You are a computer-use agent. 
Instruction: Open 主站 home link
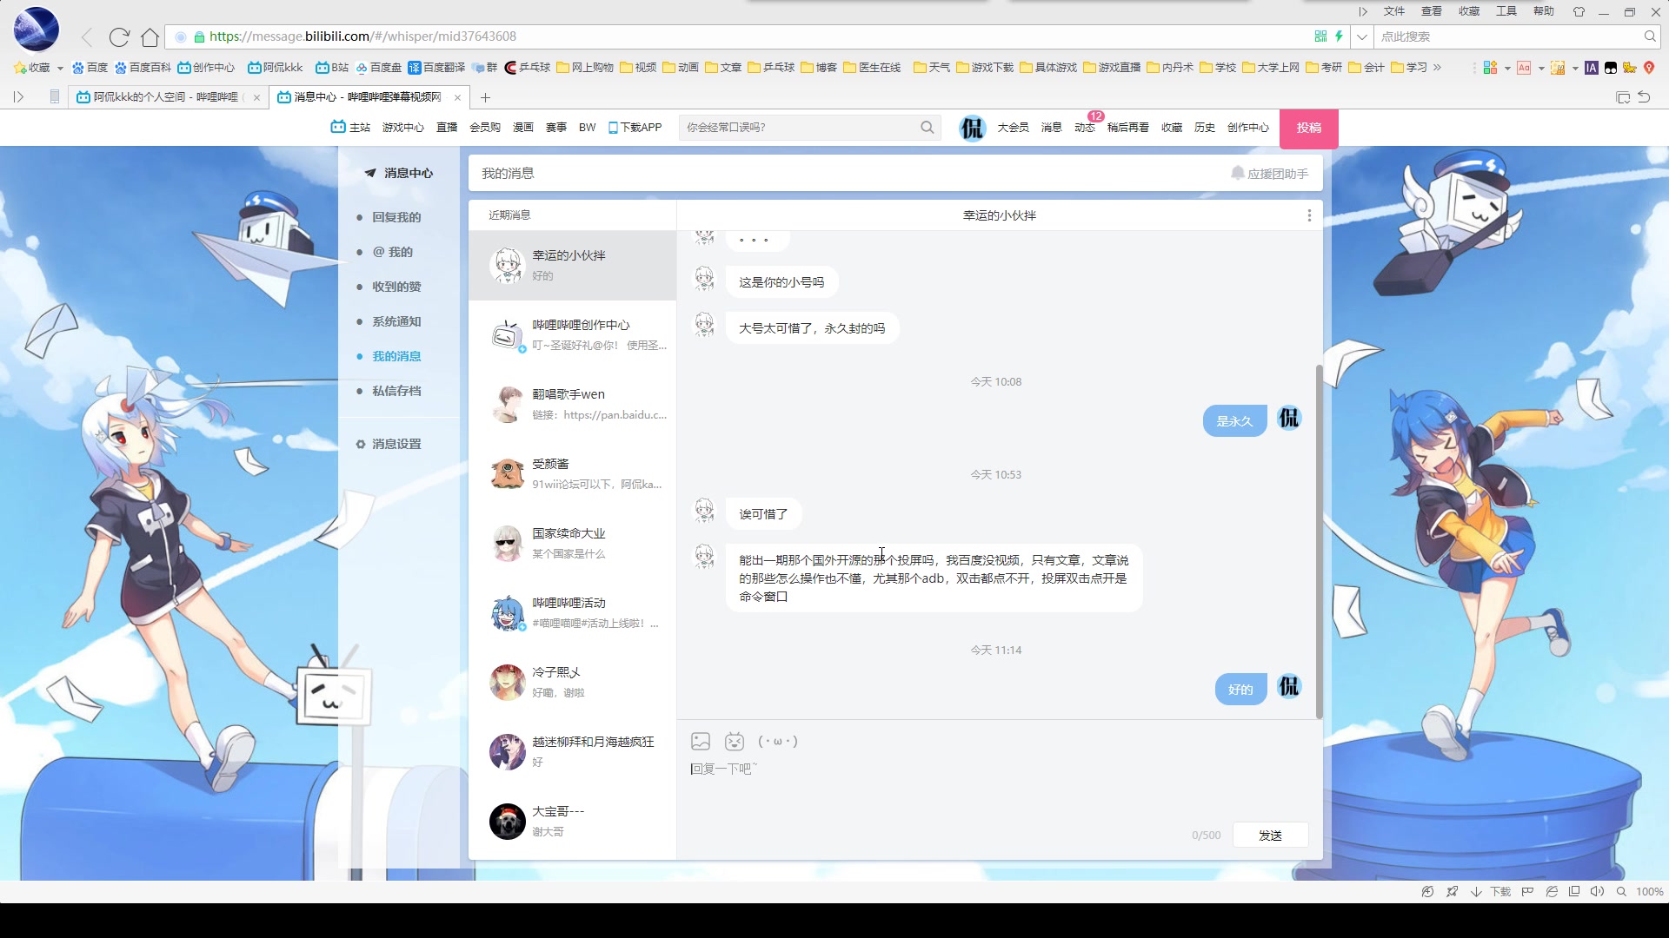tap(350, 128)
